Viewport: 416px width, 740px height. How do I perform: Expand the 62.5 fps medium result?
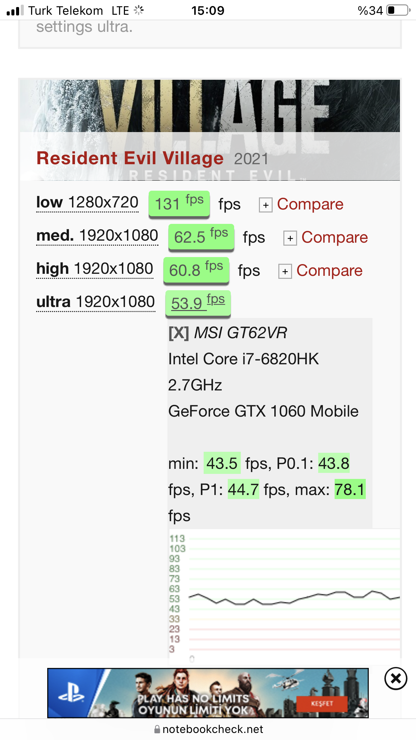(x=201, y=237)
